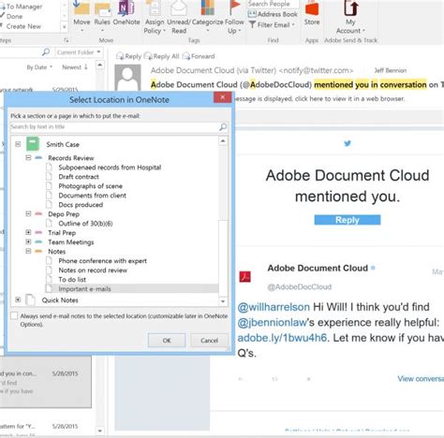444x438 pixels.
Task: Select Photographs of scene page
Action: pos(90,186)
